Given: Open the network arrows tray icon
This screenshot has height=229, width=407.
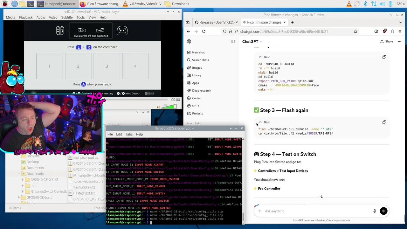Looking at the screenshot, I should click(374, 4).
